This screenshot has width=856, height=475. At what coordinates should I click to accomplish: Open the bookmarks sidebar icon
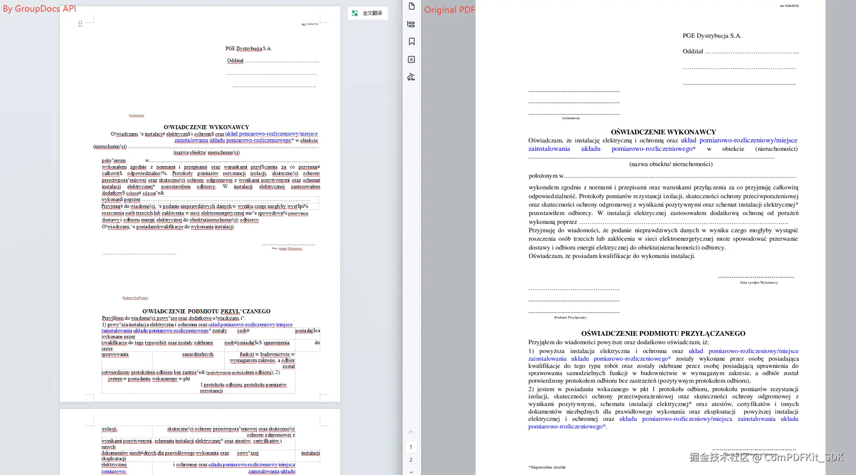411,42
